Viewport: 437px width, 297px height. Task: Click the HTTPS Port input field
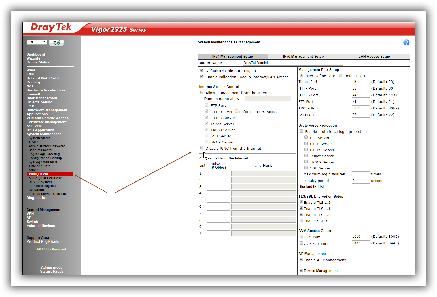pyautogui.click(x=360, y=95)
